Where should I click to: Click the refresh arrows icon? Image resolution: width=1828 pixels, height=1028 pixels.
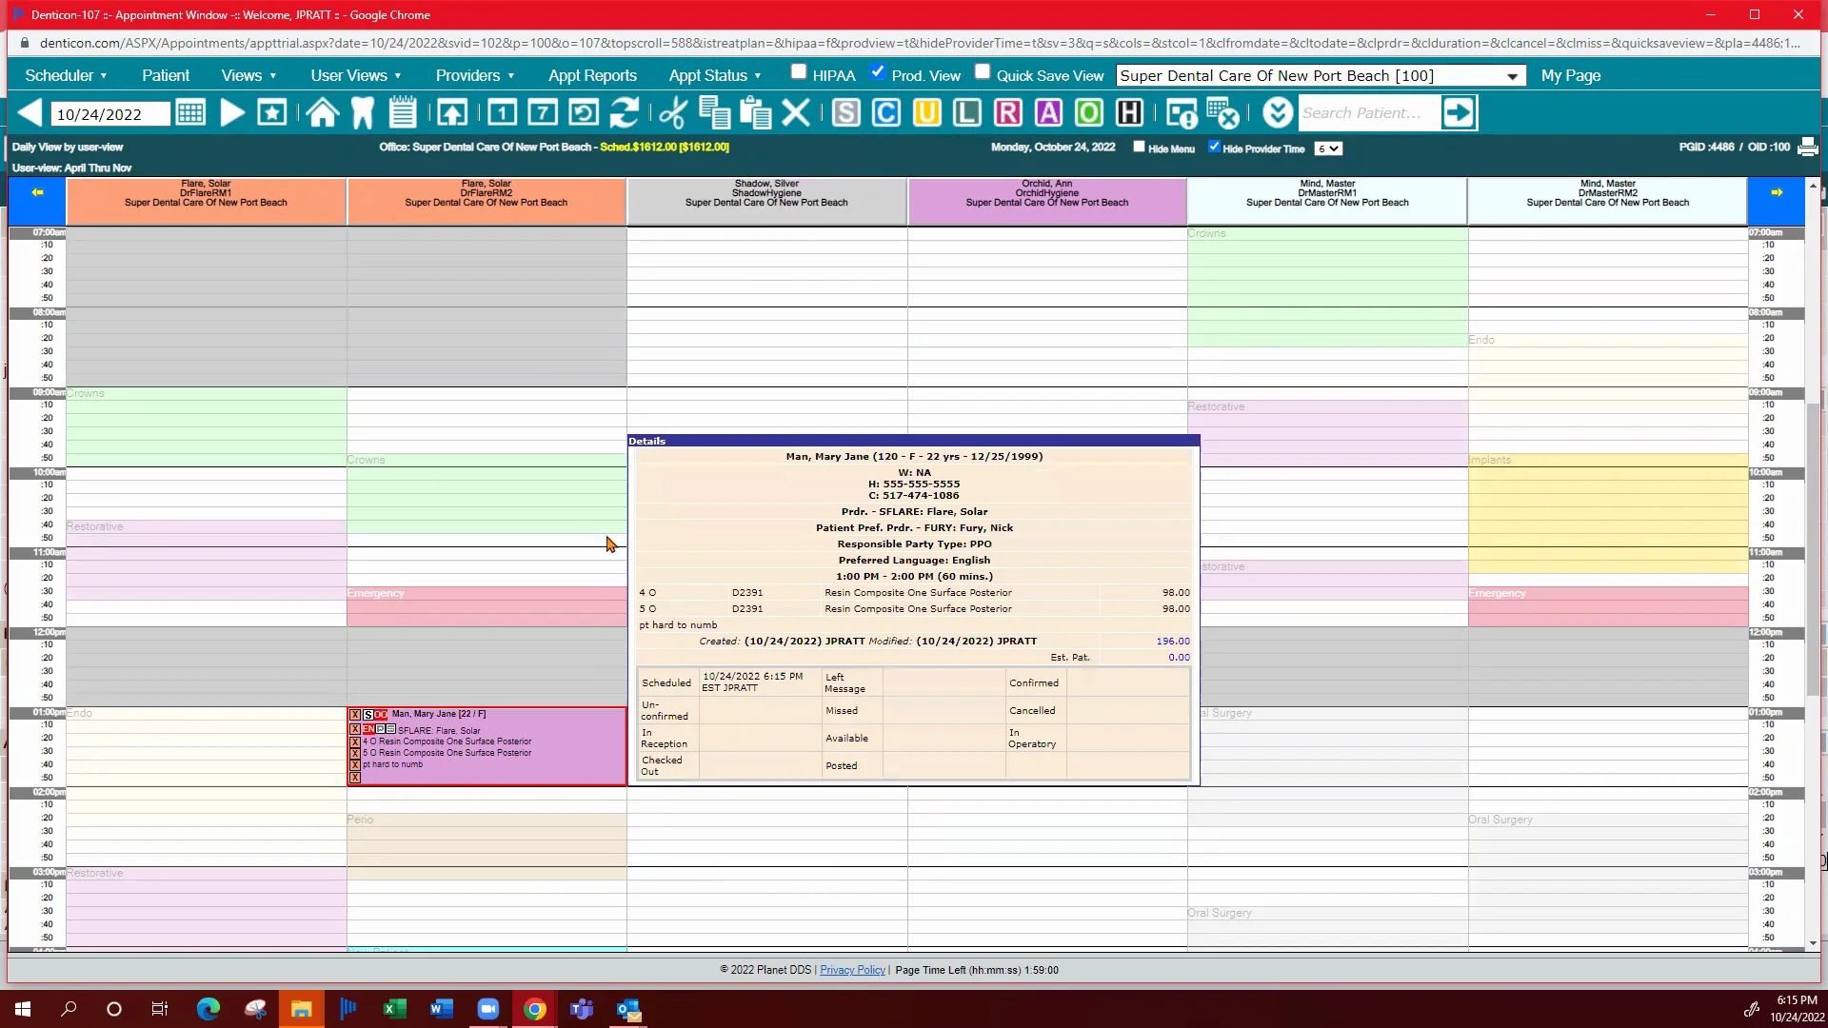(x=625, y=113)
